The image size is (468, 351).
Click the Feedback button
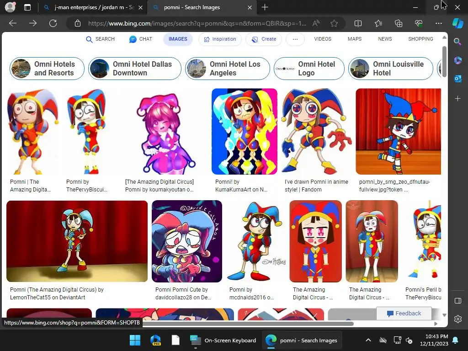click(404, 314)
